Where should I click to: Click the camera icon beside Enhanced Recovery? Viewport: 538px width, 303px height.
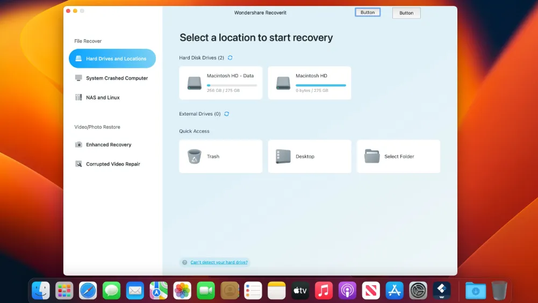tap(78, 145)
